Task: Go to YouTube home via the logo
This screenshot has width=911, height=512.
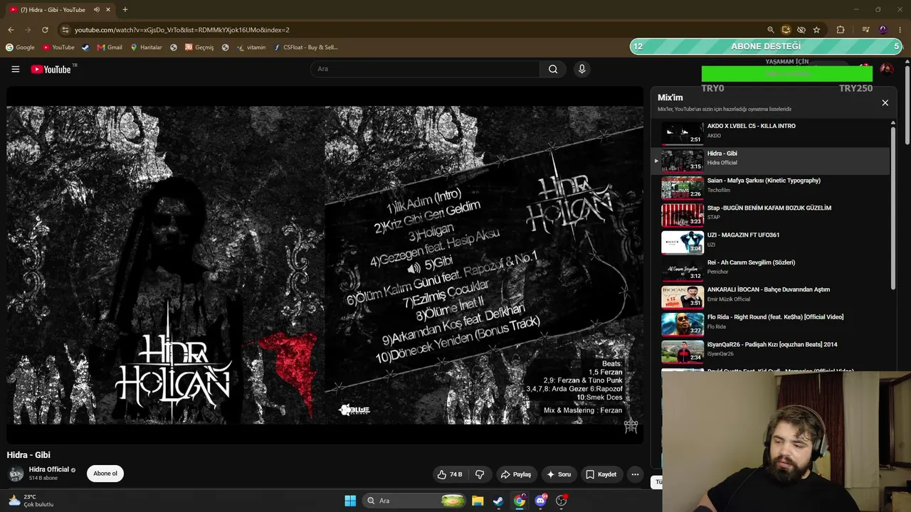Action: pos(51,69)
